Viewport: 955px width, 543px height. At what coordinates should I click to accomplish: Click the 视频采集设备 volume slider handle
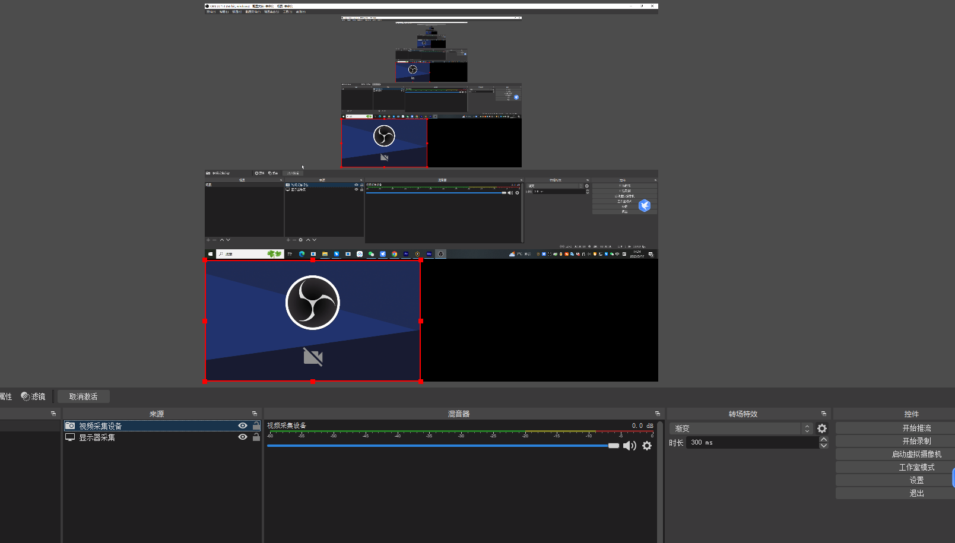coord(614,446)
